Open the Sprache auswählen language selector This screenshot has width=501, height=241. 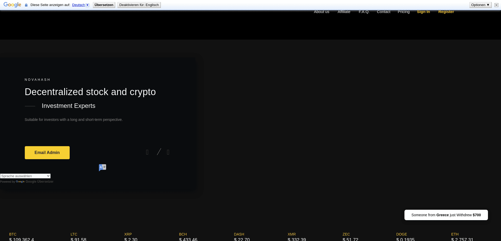(x=25, y=176)
